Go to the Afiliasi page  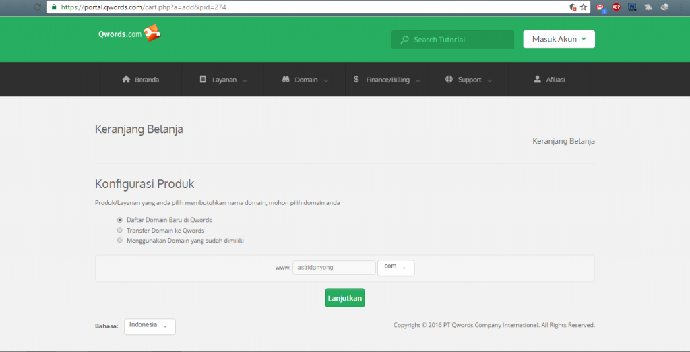coord(549,80)
